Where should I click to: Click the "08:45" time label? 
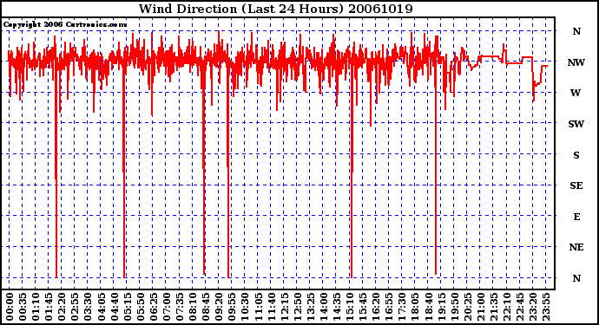[206, 307]
